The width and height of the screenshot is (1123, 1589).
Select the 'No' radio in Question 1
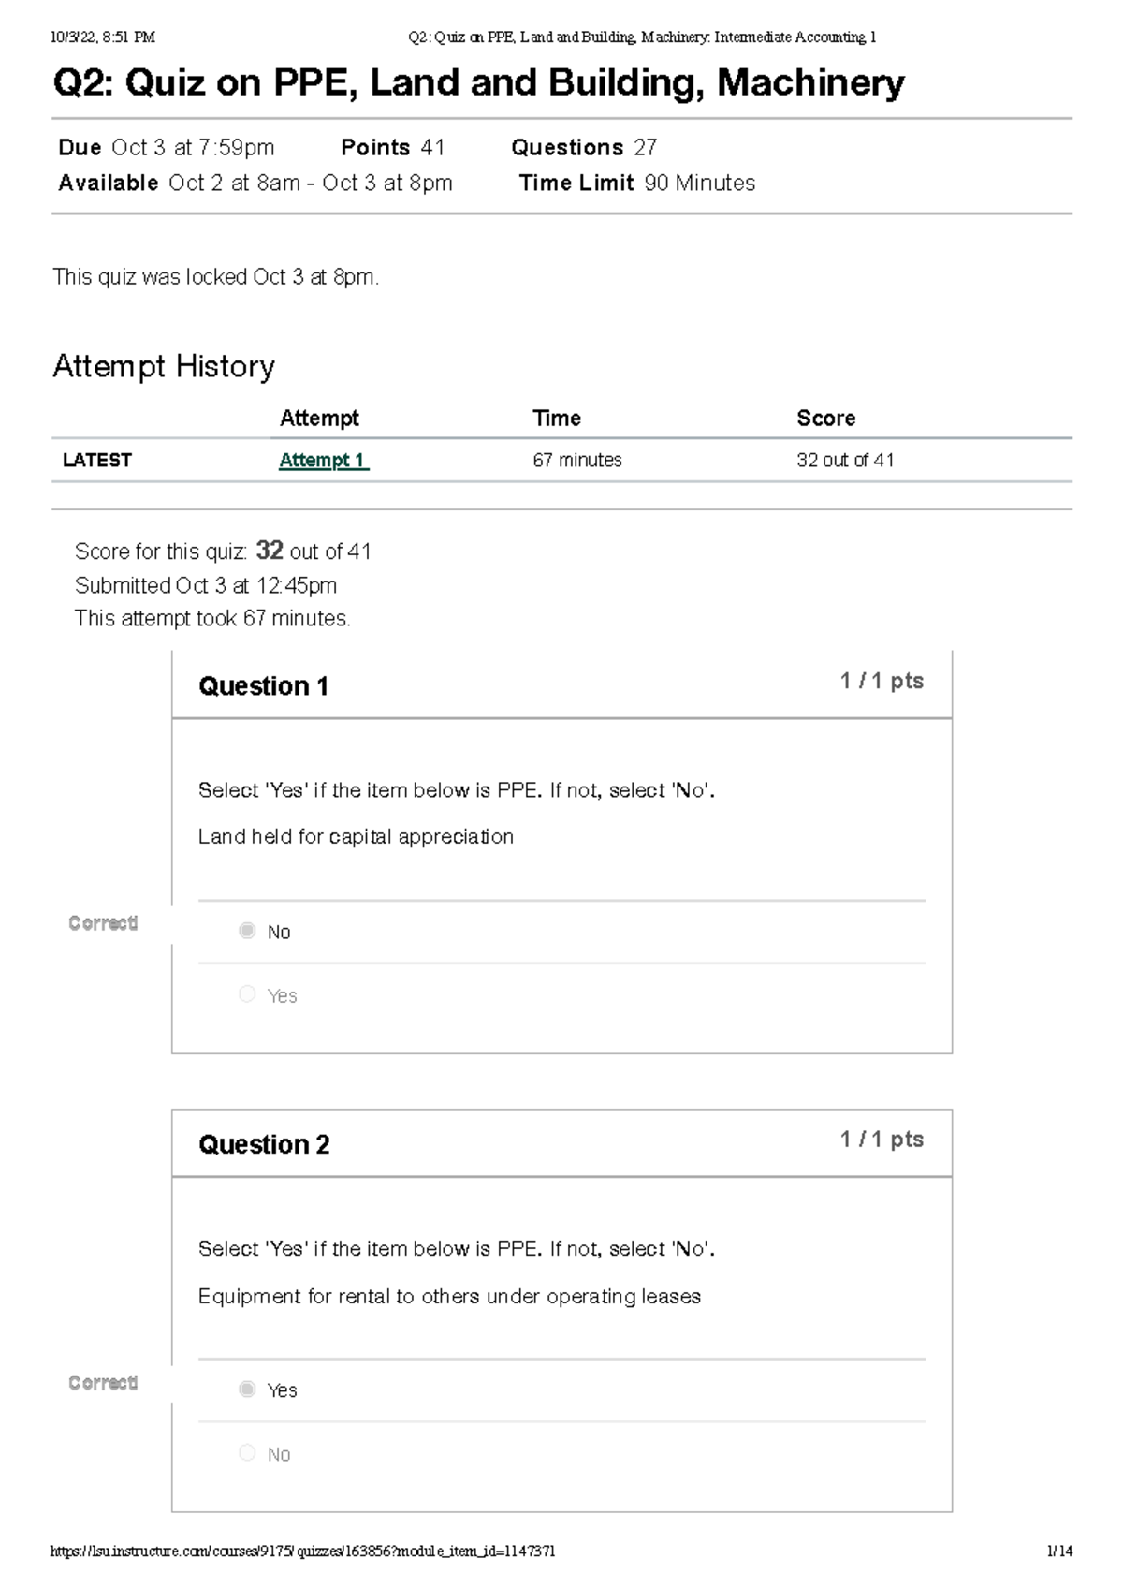coord(247,931)
